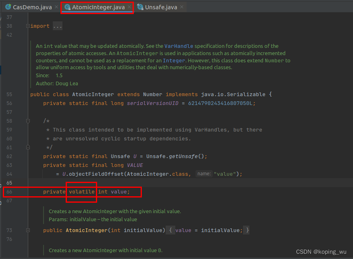Switch to the Unsafe.java tab
353x259 pixels.
coord(161,7)
